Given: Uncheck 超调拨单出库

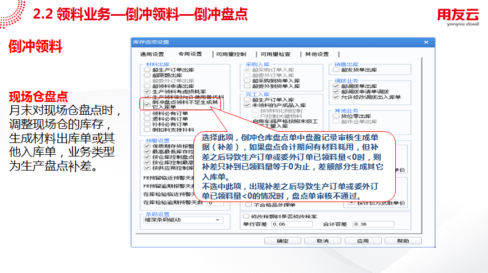Looking at the screenshot, I should 336,86.
